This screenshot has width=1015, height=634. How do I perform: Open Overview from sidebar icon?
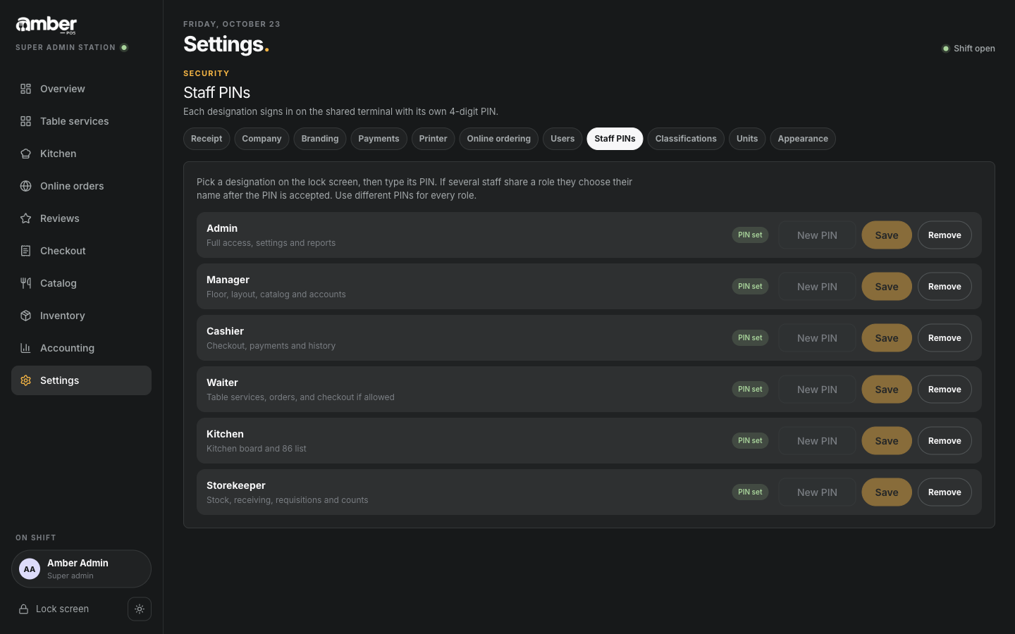[x=25, y=89]
